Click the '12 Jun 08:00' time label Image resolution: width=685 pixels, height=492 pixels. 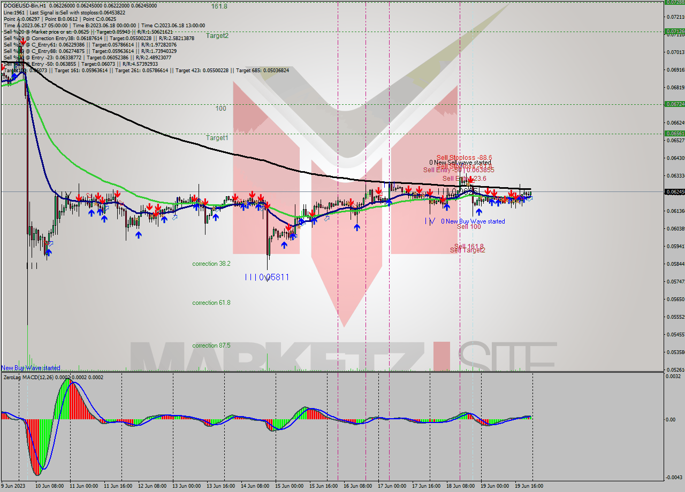pos(152,486)
